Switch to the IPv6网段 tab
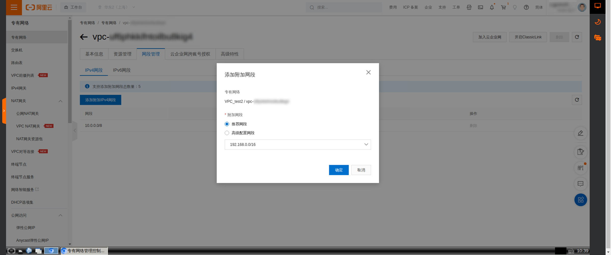The image size is (611, 255). click(x=122, y=70)
